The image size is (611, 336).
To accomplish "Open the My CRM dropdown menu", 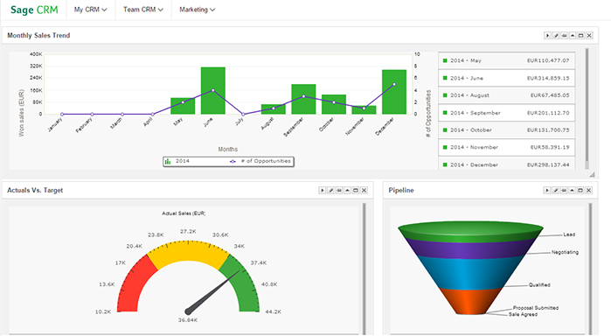I will click(x=90, y=10).
